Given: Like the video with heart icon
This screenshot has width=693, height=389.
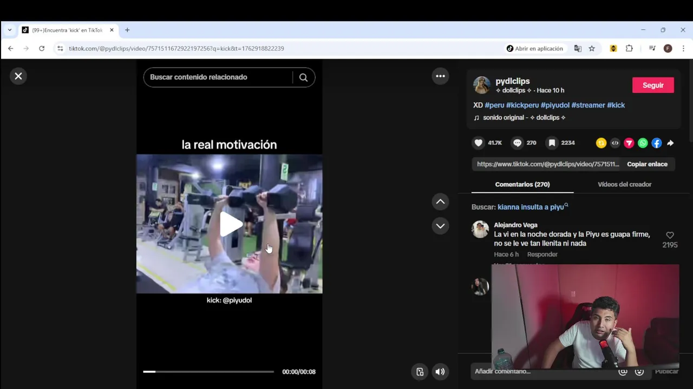Looking at the screenshot, I should tap(478, 143).
